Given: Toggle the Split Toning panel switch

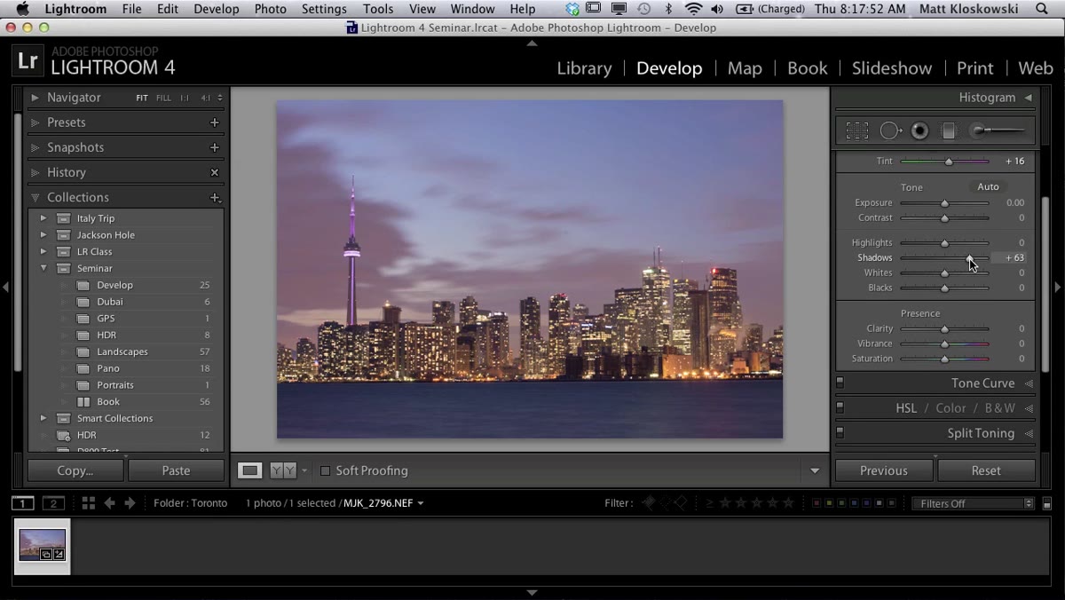Looking at the screenshot, I should click(840, 433).
